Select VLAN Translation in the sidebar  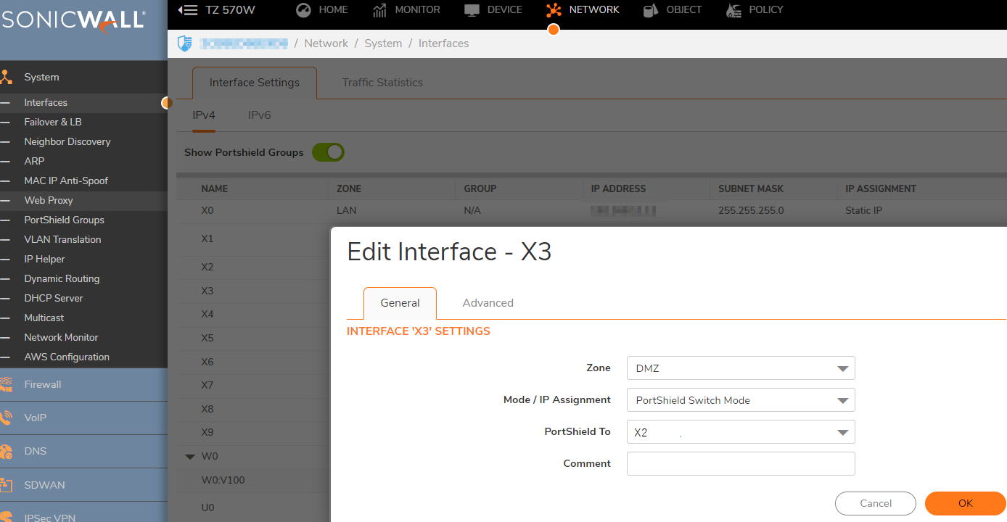tap(62, 239)
